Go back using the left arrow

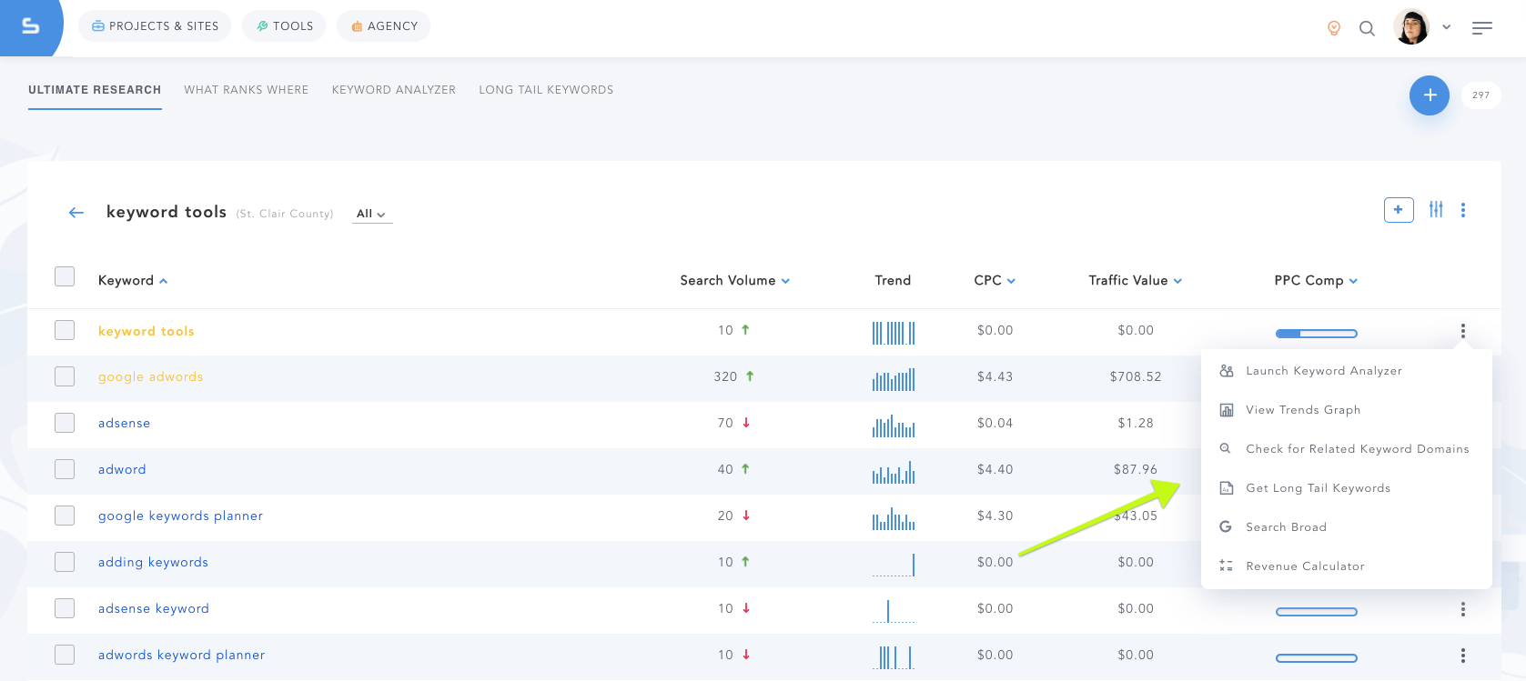tap(76, 213)
